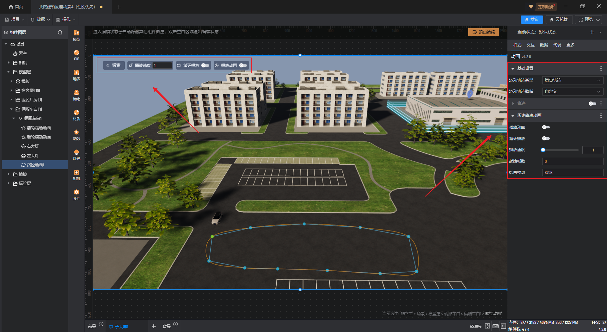Click the 发布 publish button

[531, 20]
